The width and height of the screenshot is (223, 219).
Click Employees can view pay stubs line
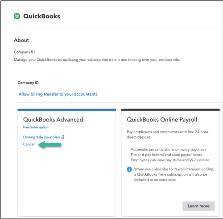pos(170,160)
